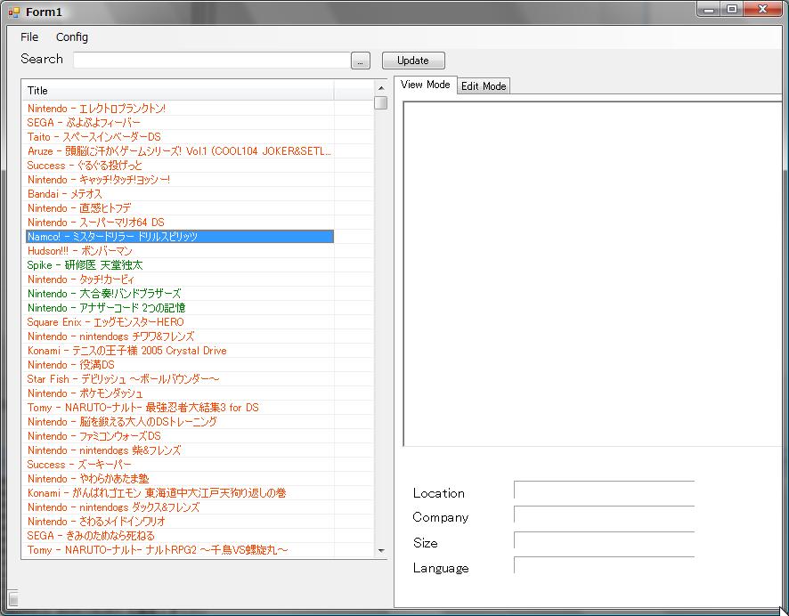
Task: Select the row 'Nintendo - ポケモンダッシュ'
Action: (x=180, y=393)
